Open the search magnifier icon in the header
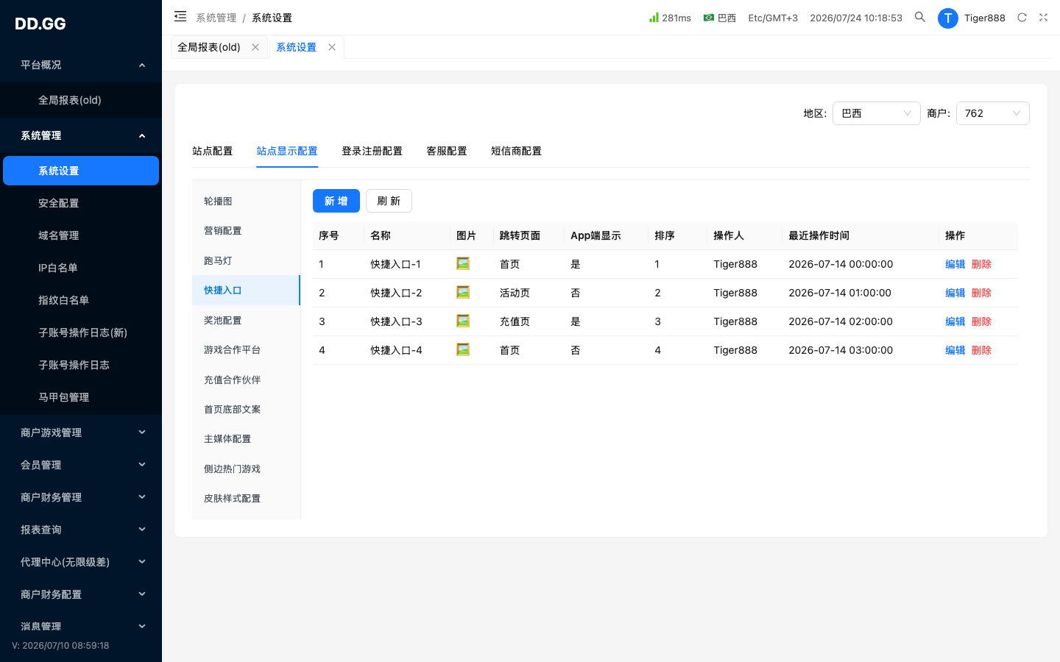Screen dimensions: 1060x662 (x=920, y=17)
